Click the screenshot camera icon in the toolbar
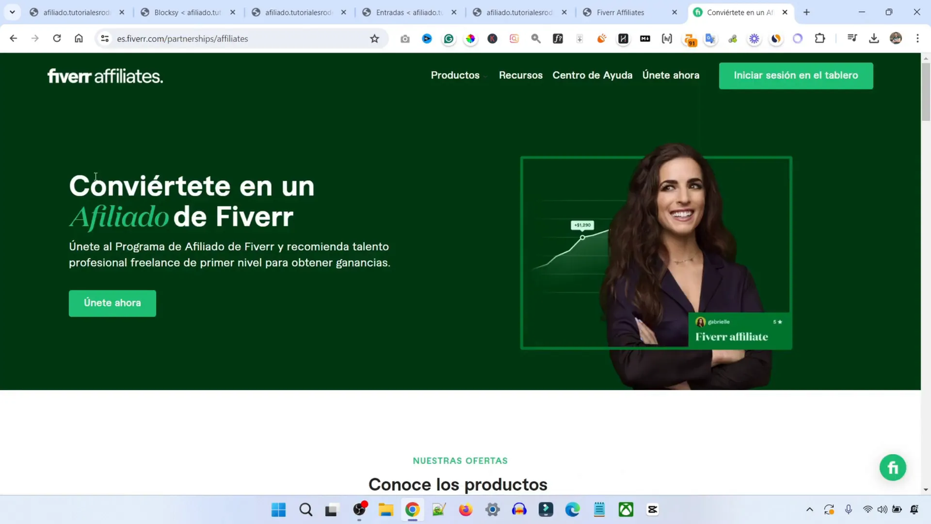Image resolution: width=931 pixels, height=524 pixels. [x=406, y=38]
